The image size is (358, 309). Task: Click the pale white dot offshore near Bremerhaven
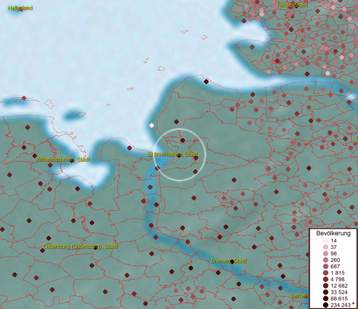coord(151,125)
